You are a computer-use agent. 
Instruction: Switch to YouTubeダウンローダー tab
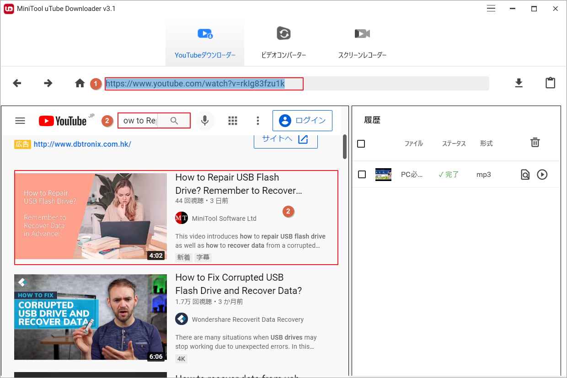[205, 42]
